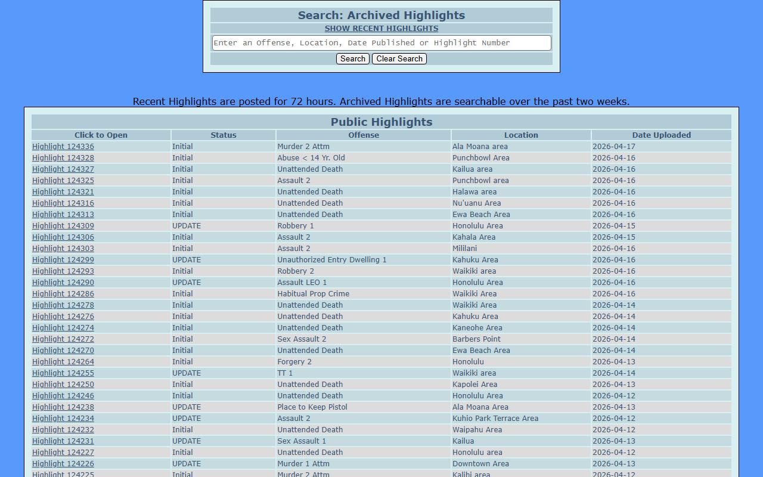Open Highlight 124293
This screenshot has width=763, height=477.
pos(63,271)
